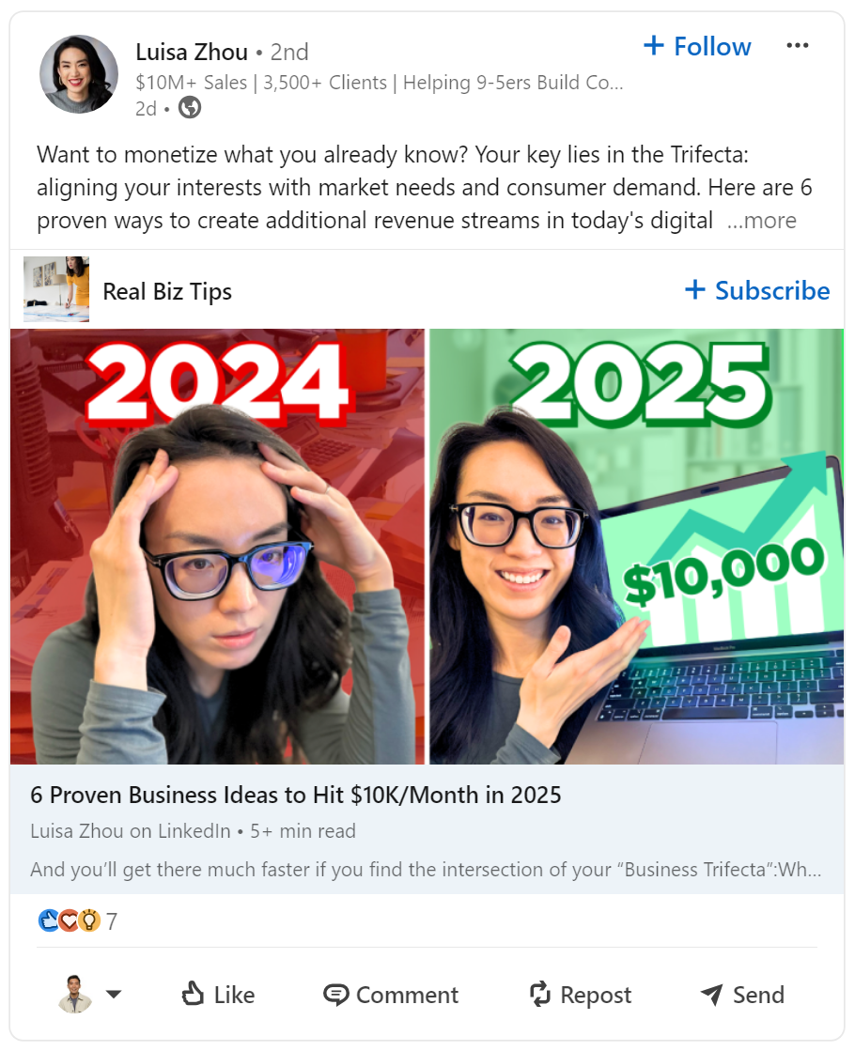Click the Send paper plane icon
The image size is (855, 1051).
[711, 995]
